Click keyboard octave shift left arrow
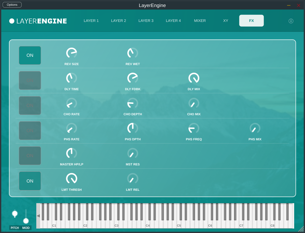This screenshot has width=305, height=233. [38, 216]
